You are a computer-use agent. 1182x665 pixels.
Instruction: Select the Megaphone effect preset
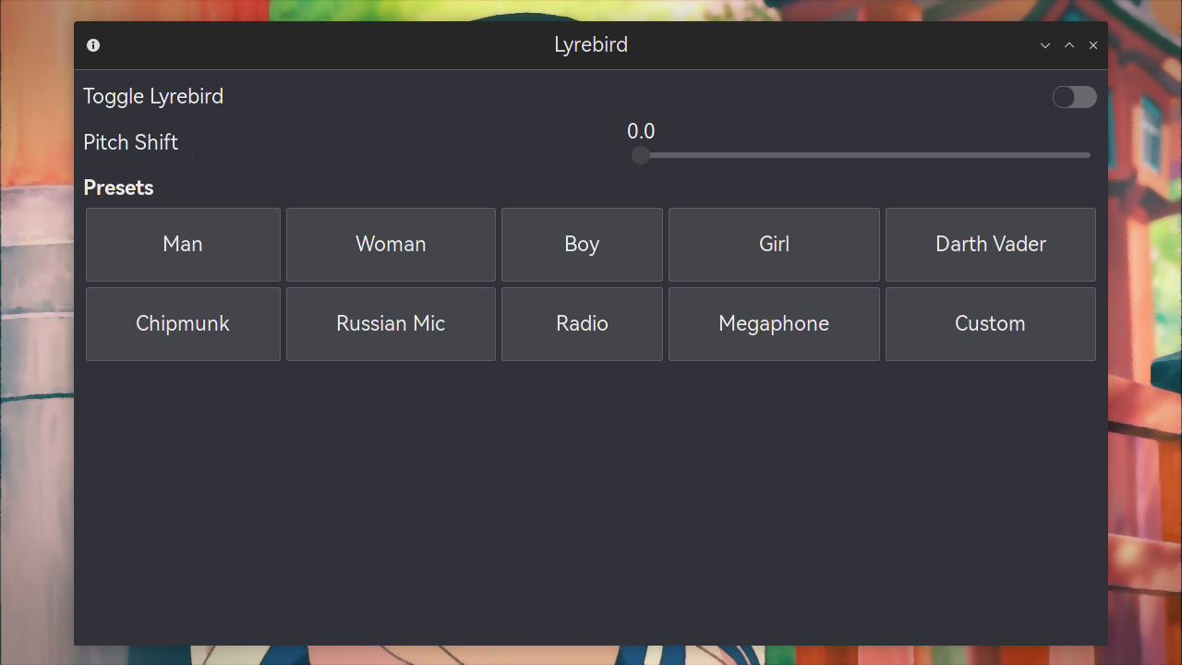click(x=774, y=324)
